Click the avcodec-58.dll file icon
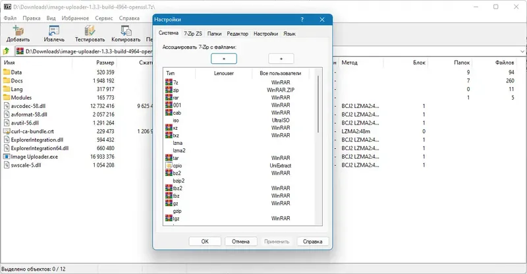The width and height of the screenshot is (527, 274). click(x=7, y=106)
